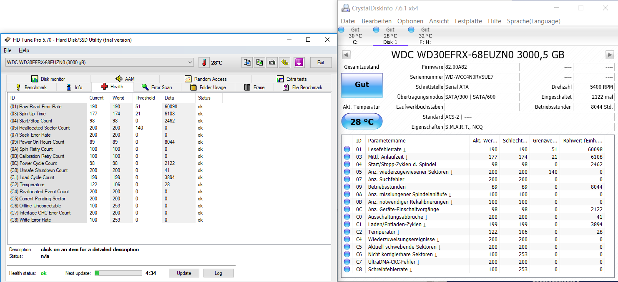Switch to the Error Scan tab
618x282 pixels.
(157, 87)
